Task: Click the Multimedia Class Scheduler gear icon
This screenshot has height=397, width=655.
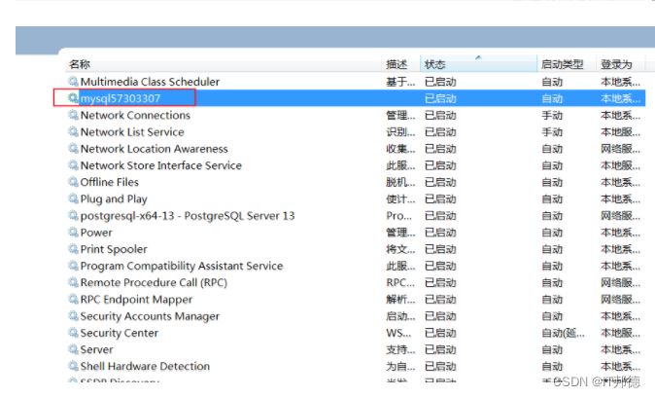Action: pos(73,82)
